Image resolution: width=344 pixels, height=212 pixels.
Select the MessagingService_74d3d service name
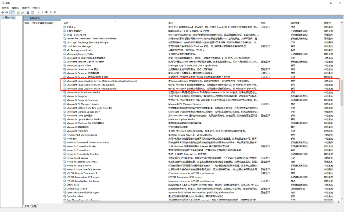click(x=80, y=54)
